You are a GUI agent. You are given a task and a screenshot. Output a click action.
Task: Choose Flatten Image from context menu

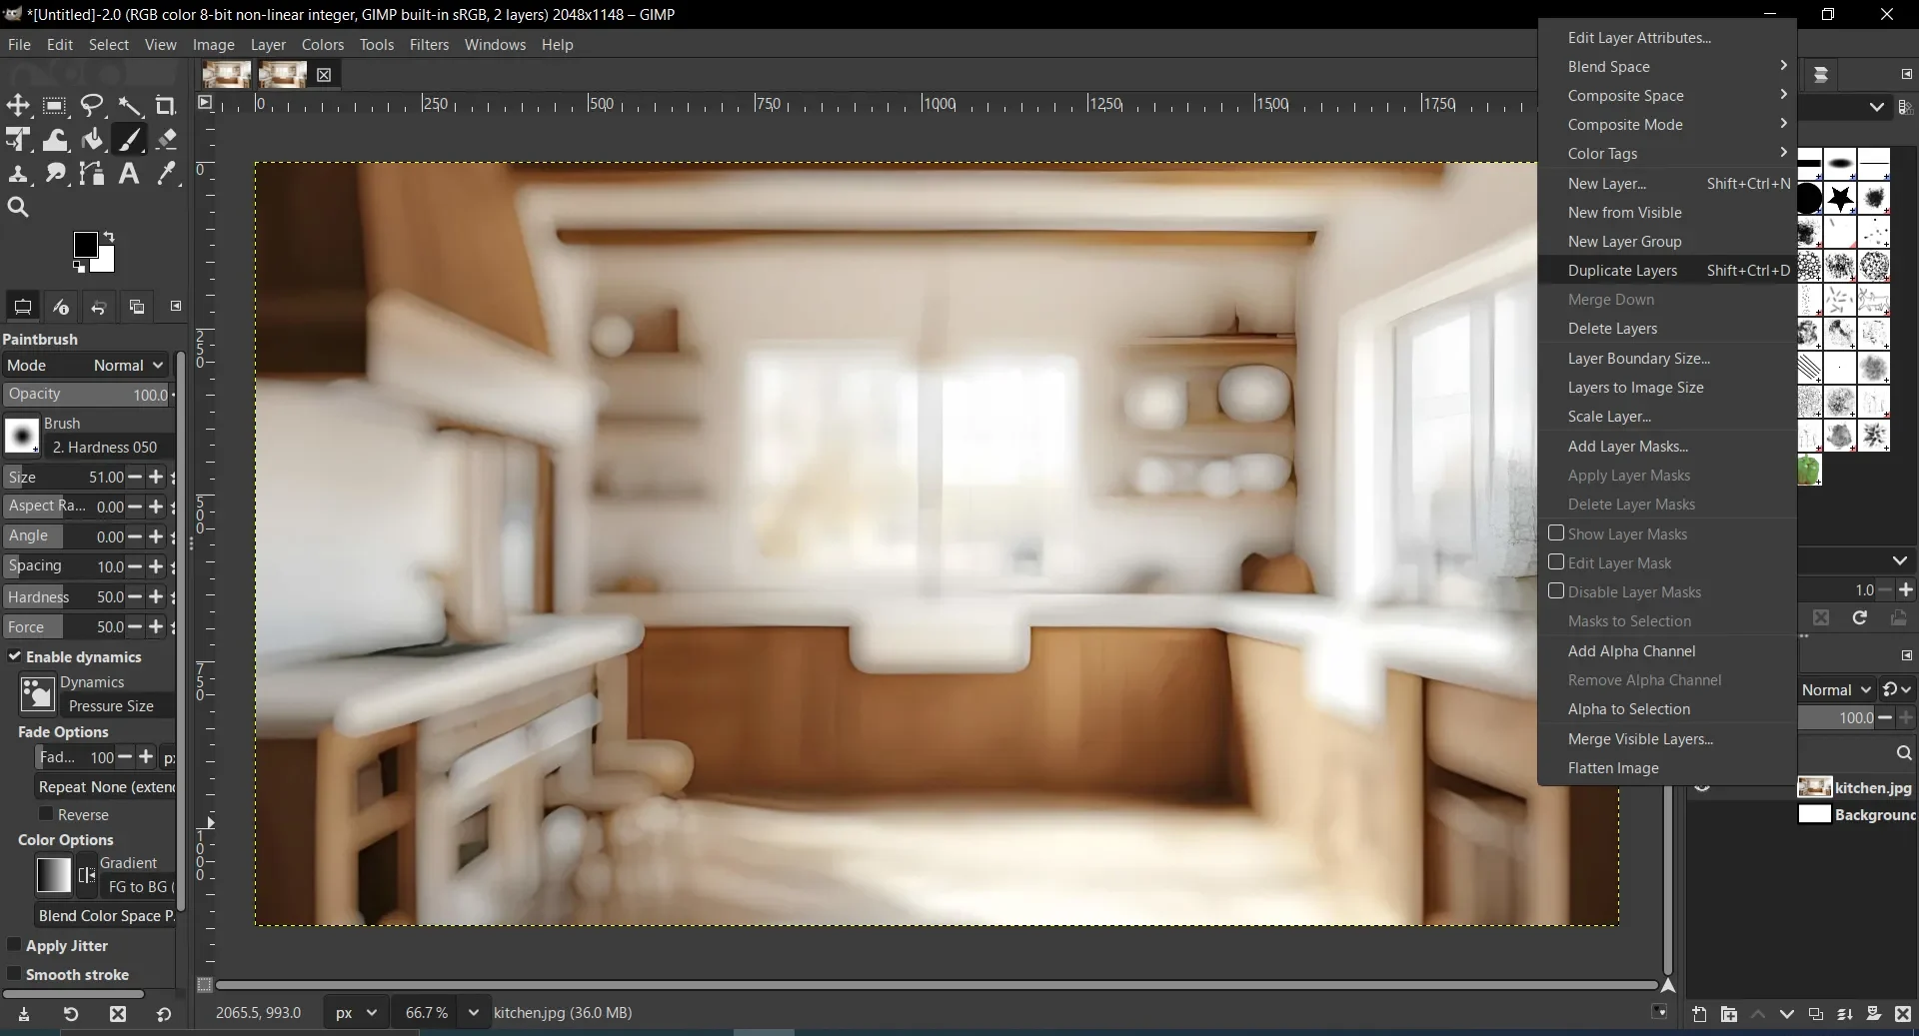(x=1667, y=767)
